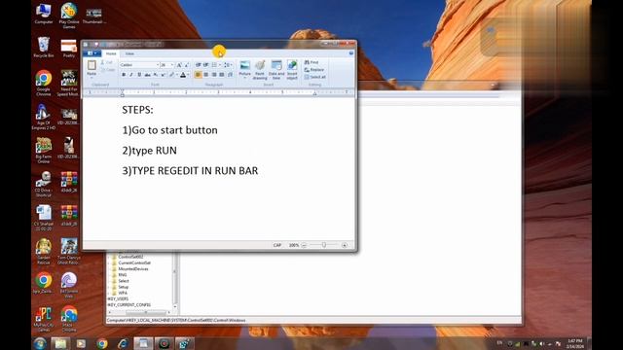Click the Date and time icon
This screenshot has width=623, height=350.
pos(276,69)
